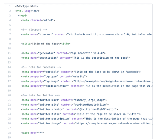Viewport: 157px width, 139px height.
Task: Click the twitter:card summary_large_image line
Action: (64, 100)
